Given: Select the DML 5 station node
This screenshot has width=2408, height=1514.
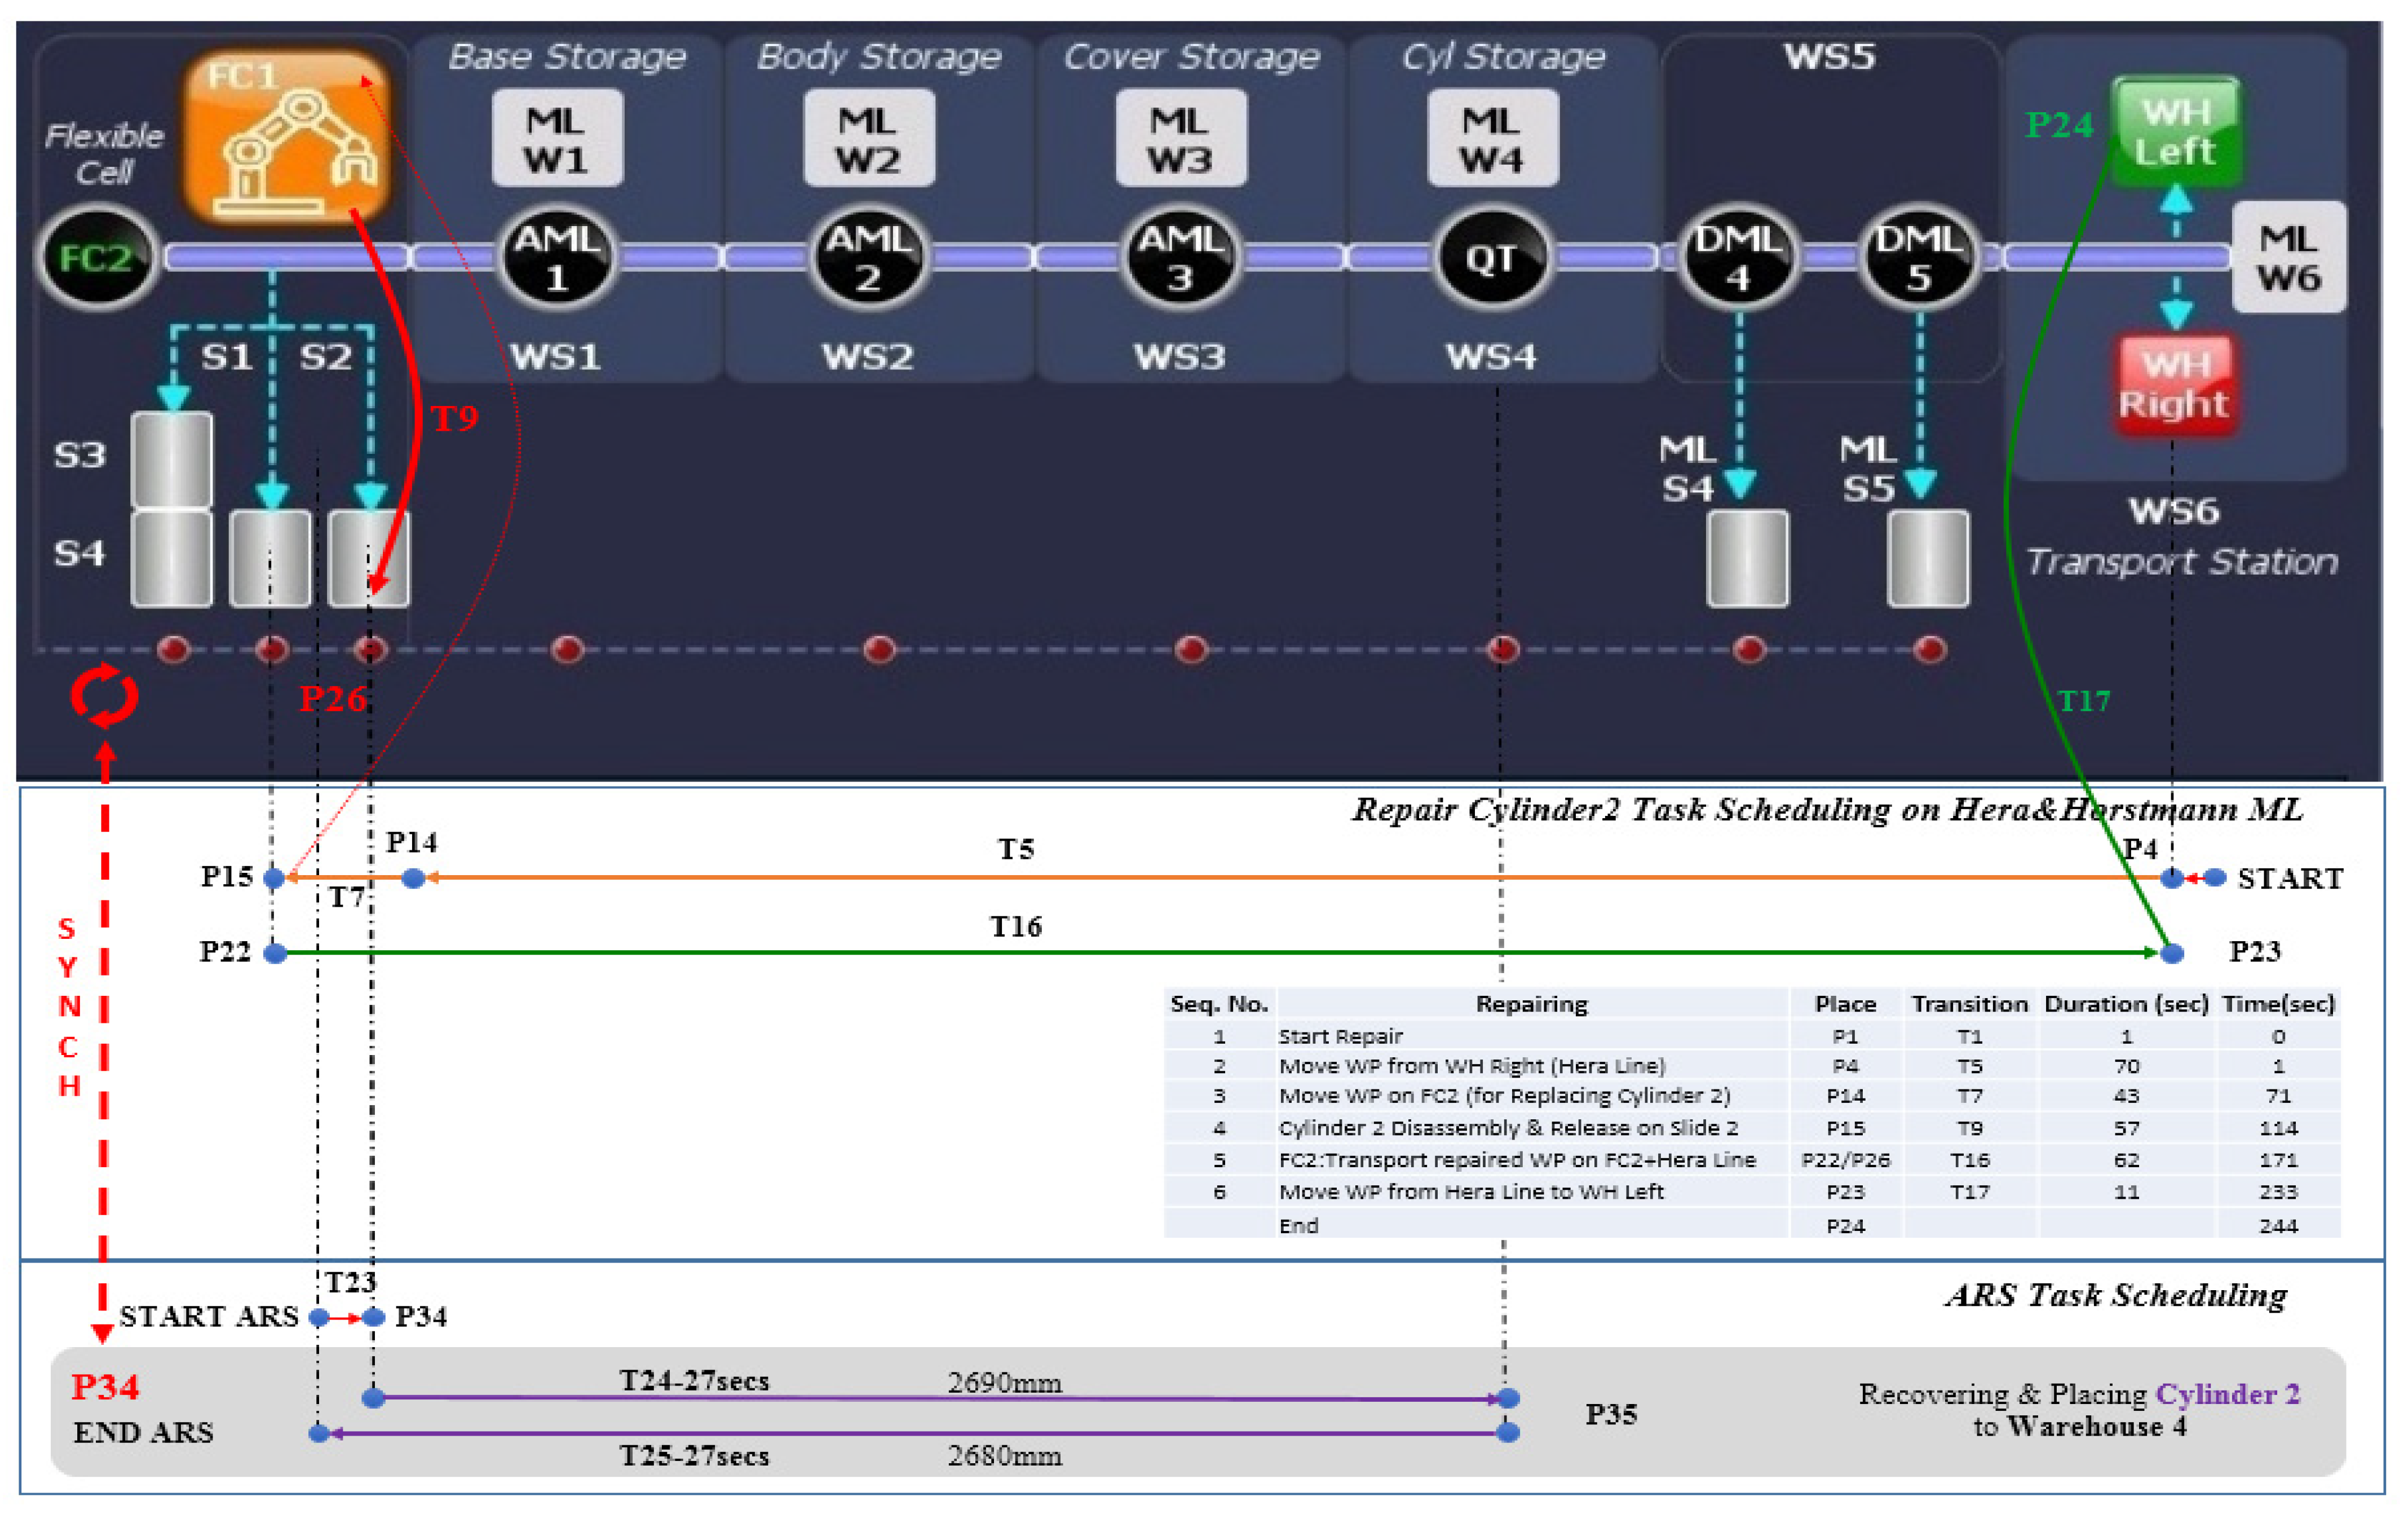Looking at the screenshot, I should pos(1918,257).
